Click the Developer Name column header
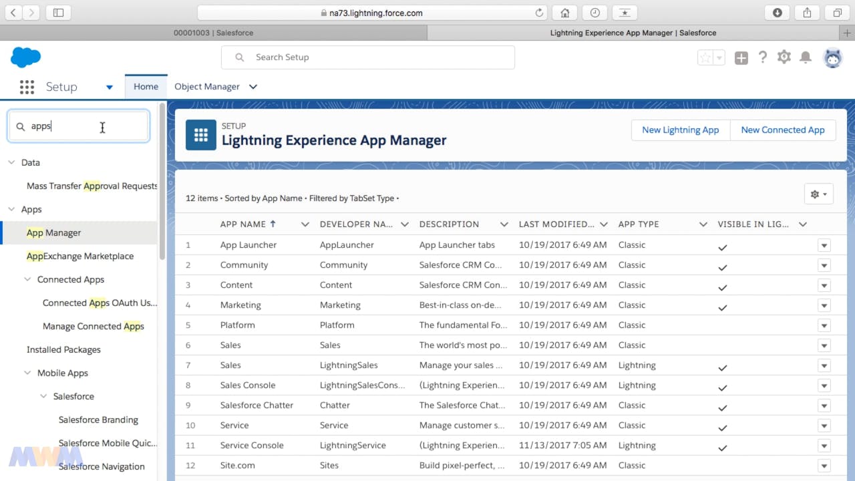Viewport: 855px width, 481px height. click(356, 224)
